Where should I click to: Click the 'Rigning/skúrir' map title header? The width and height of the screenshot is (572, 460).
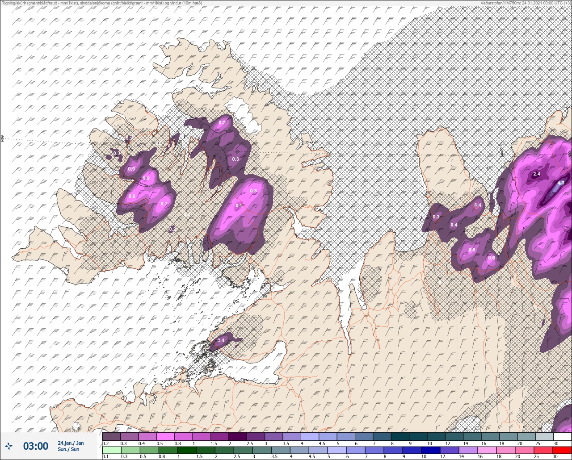pyautogui.click(x=101, y=3)
